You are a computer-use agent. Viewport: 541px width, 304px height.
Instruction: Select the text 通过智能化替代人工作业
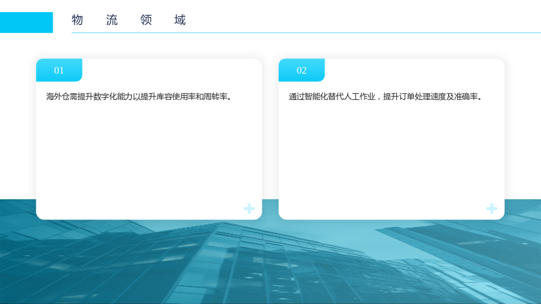tap(332, 97)
